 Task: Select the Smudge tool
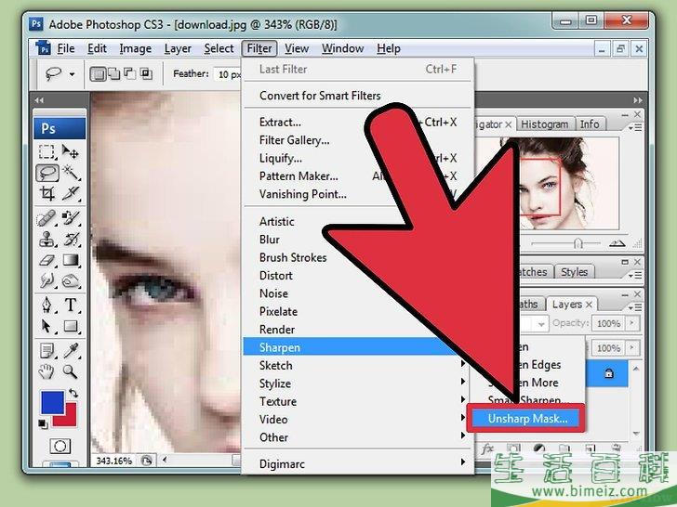46,281
